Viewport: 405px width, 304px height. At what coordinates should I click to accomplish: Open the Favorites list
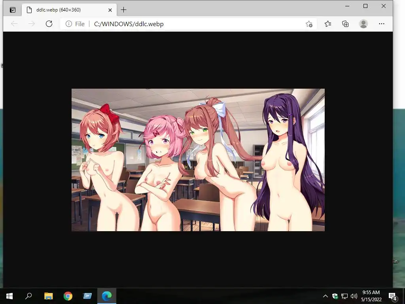pyautogui.click(x=328, y=24)
